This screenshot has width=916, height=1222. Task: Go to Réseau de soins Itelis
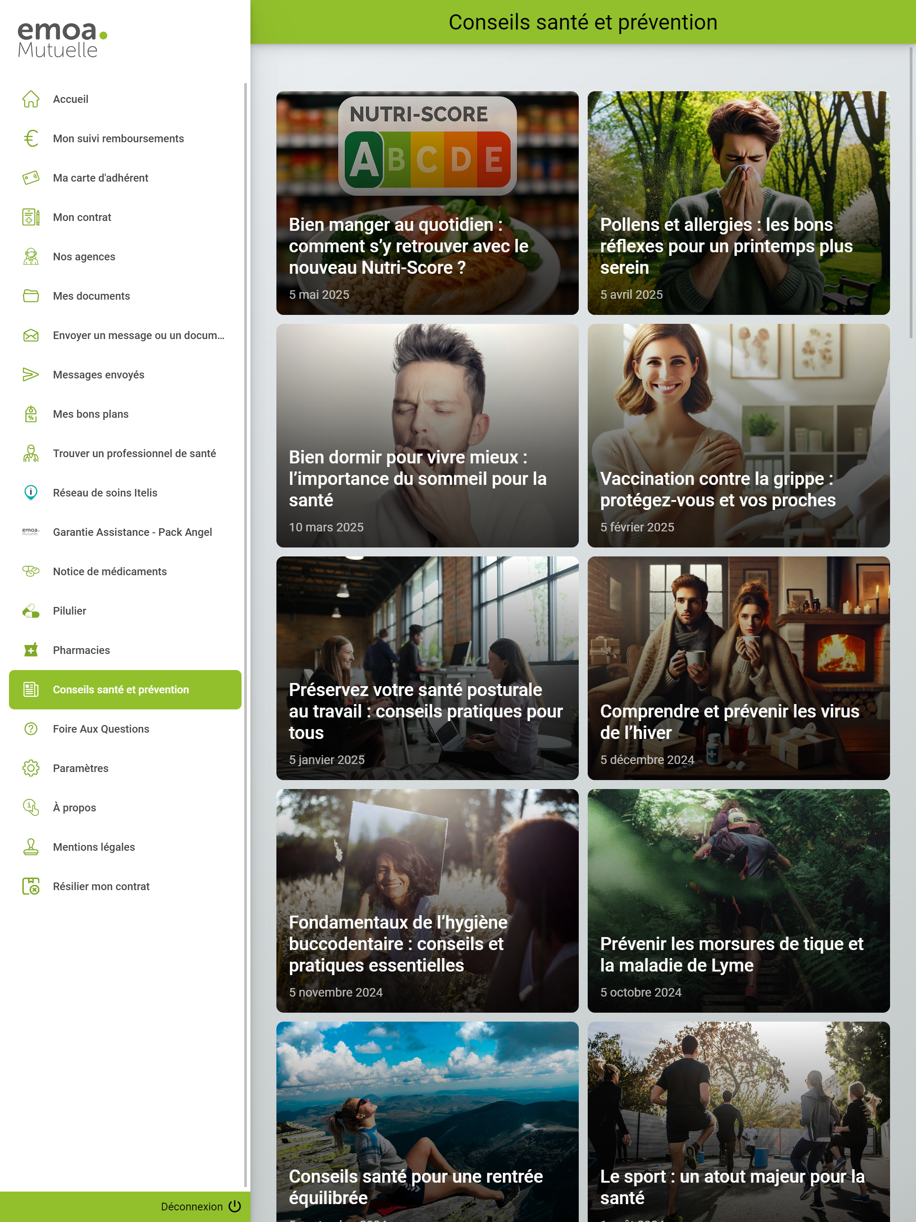click(125, 493)
